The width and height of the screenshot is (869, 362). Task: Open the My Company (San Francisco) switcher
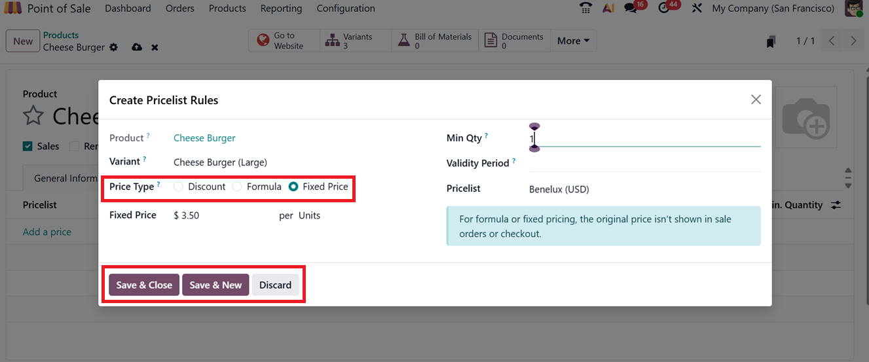point(773,9)
